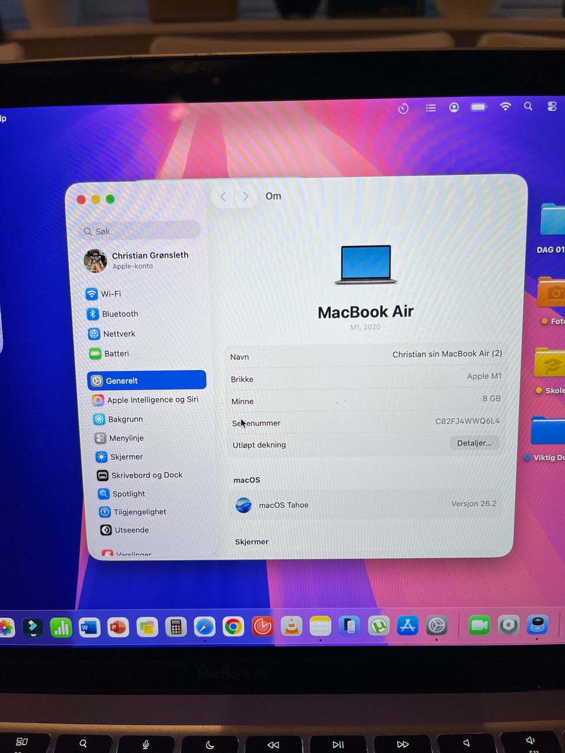Open App Store from the Dock
The image size is (565, 753).
[x=407, y=625]
